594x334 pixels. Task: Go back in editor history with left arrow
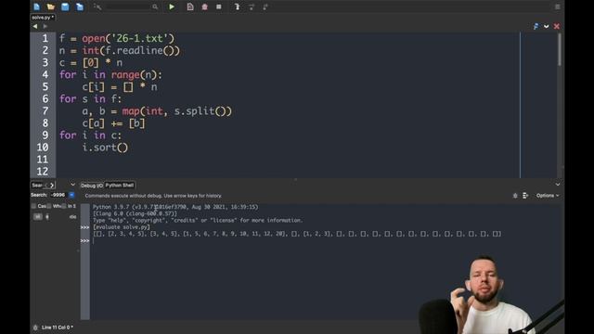tap(35, 27)
